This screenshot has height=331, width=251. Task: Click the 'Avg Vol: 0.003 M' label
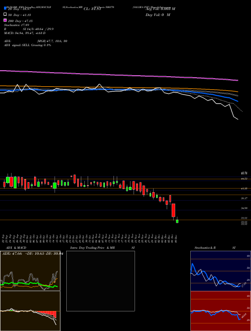[160, 9]
